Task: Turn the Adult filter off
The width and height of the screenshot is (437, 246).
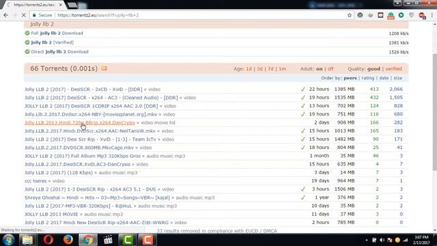Action: [x=330, y=69]
